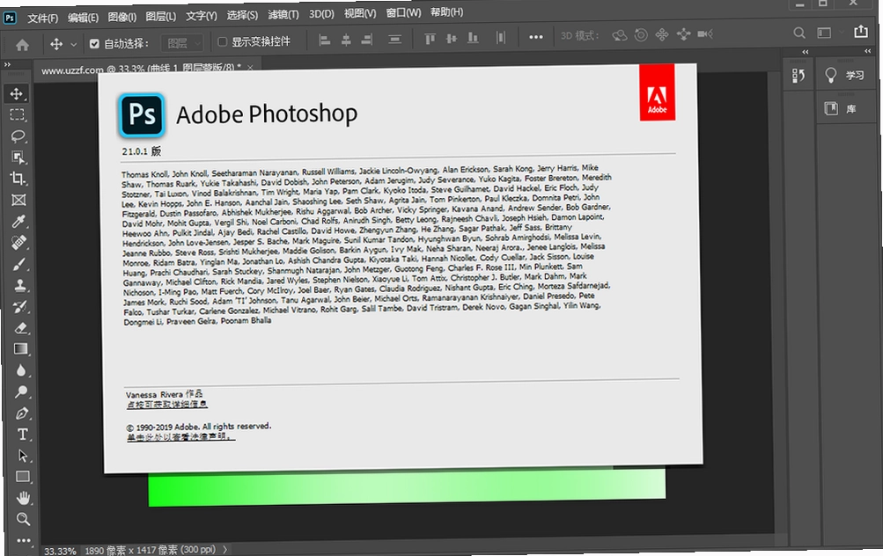Select the Frame tool
The image size is (883, 556).
(18, 201)
